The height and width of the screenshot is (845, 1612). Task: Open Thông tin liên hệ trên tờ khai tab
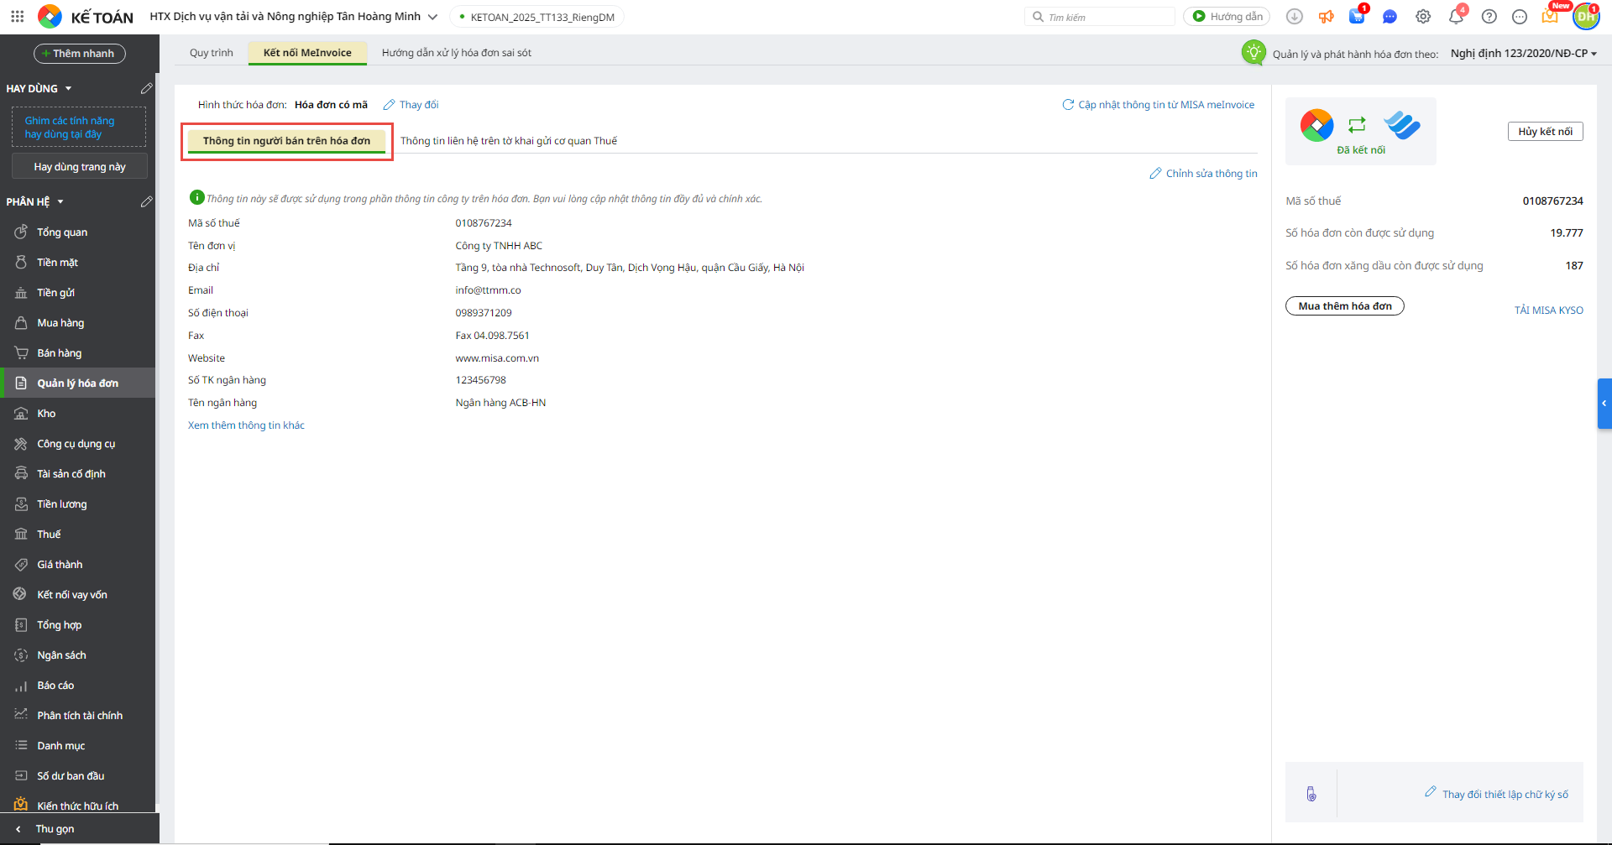508,141
